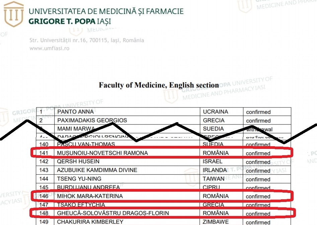Click the Faculty of Medicine heading
The image size is (317, 225).
point(159,85)
